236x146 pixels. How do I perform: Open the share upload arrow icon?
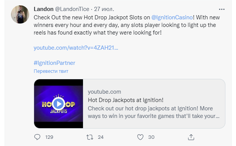point(191,137)
